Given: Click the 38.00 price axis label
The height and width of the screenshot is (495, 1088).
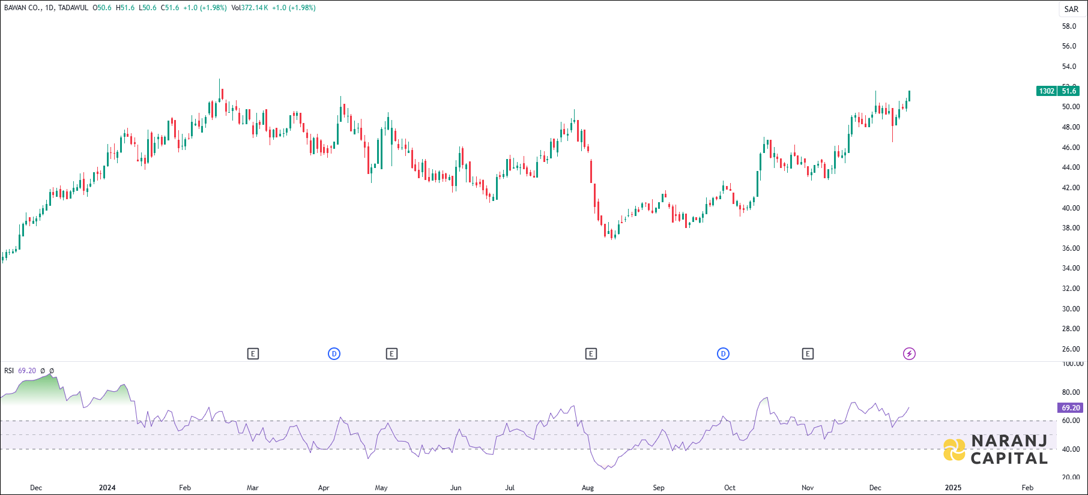Looking at the screenshot, I should [1071, 228].
